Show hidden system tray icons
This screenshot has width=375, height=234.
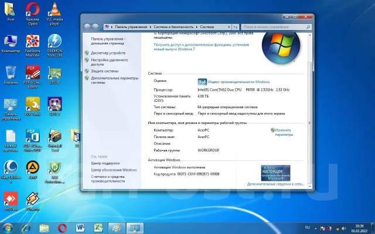click(315, 229)
